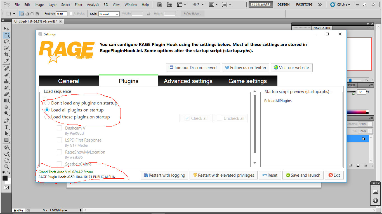Switch to the Advanced settings tab
382x214 pixels.
pyautogui.click(x=188, y=81)
